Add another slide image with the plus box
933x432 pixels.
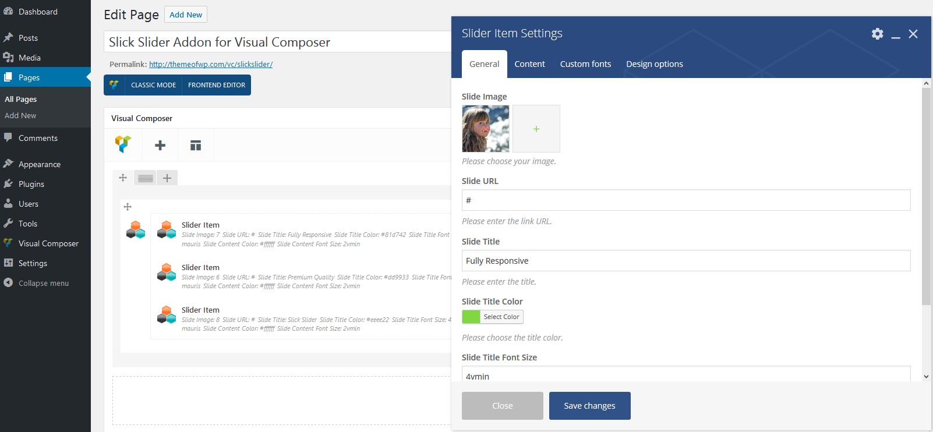536,129
